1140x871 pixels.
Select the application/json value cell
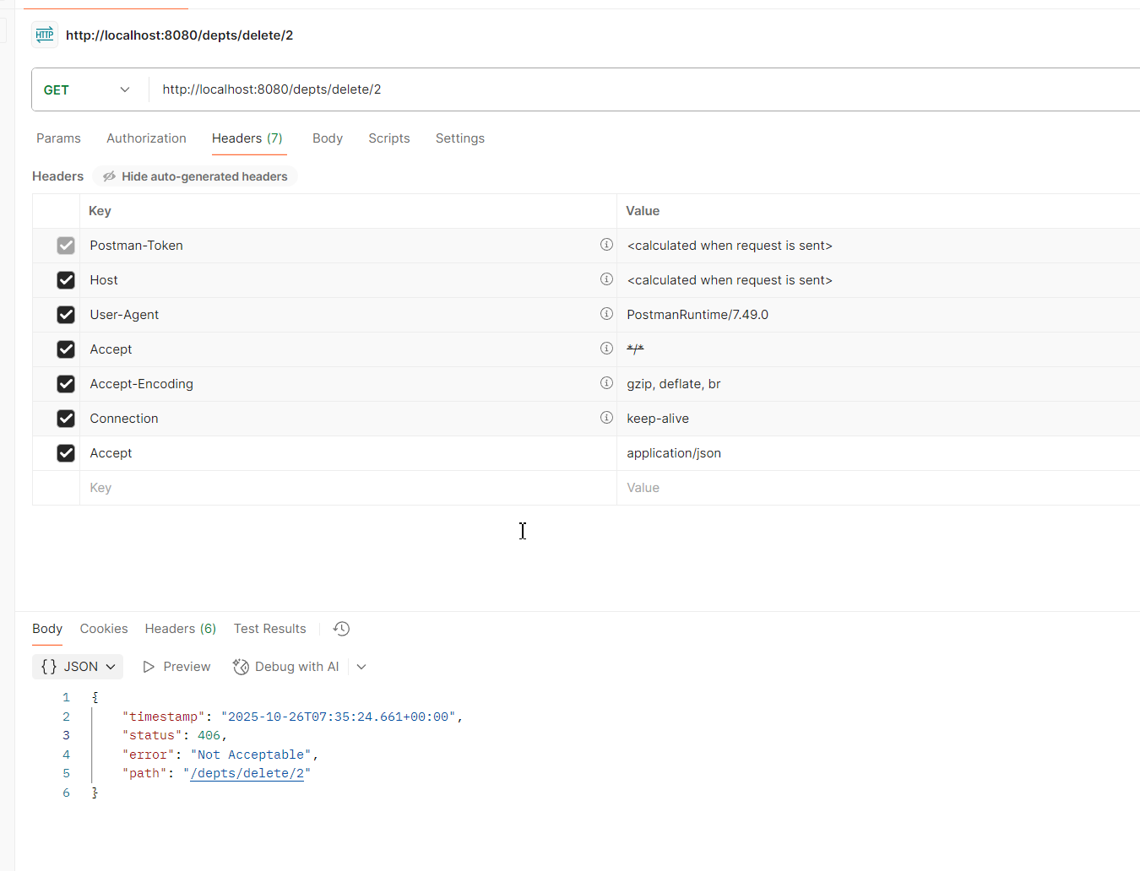(878, 453)
